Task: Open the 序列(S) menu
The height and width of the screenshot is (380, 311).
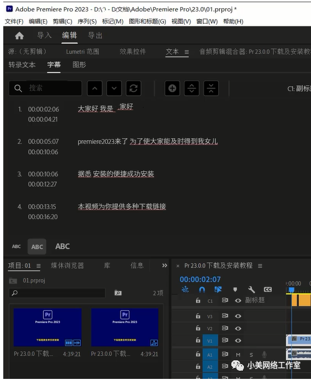Action: coord(87,22)
